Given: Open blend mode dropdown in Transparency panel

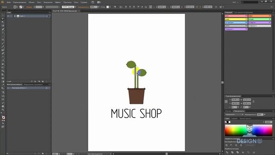Looking at the screenshot, I should [x=234, y=115].
